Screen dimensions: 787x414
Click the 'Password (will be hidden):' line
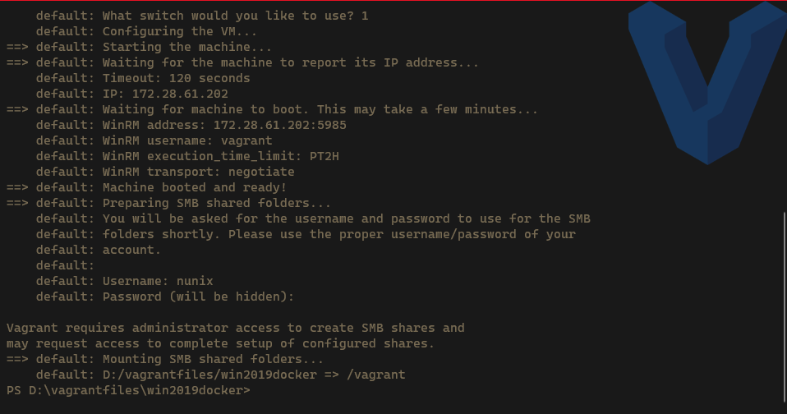coord(198,297)
